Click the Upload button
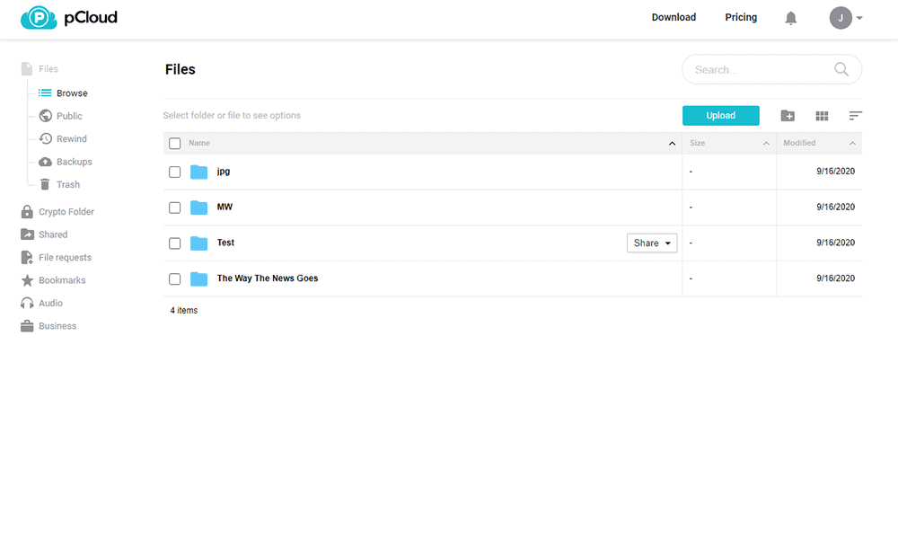 click(720, 115)
